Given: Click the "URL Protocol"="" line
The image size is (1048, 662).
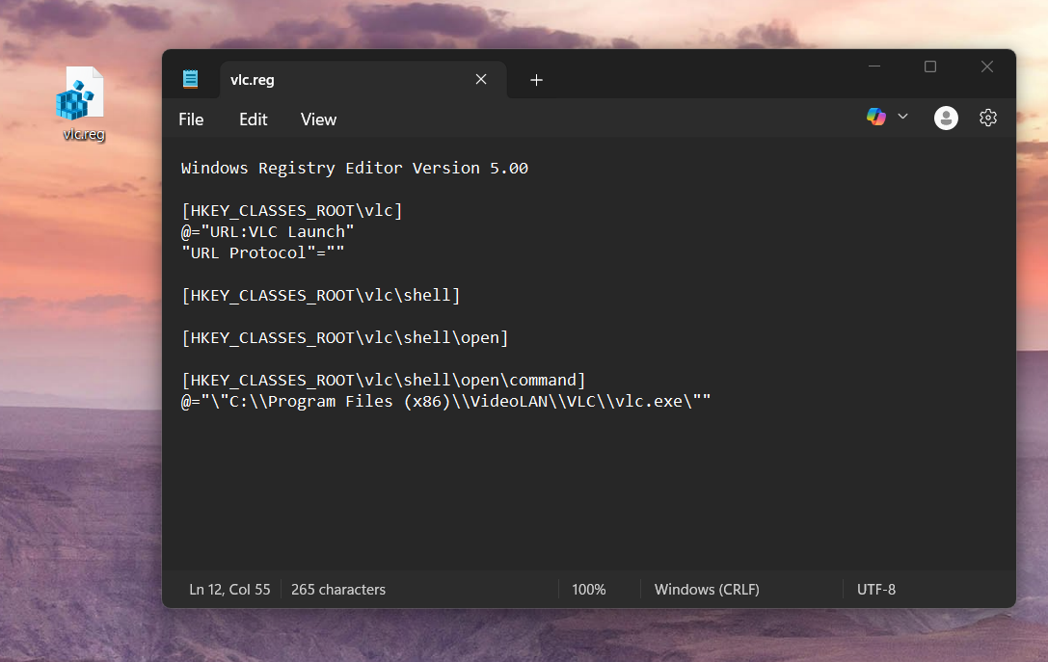Looking at the screenshot, I should [x=262, y=253].
